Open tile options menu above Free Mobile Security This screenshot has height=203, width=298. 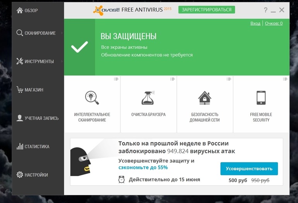pyautogui.click(x=285, y=79)
